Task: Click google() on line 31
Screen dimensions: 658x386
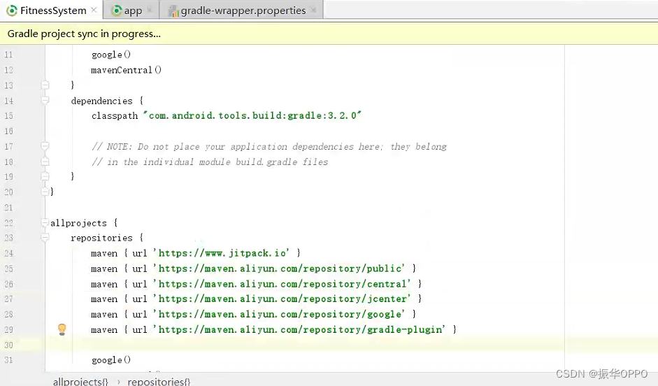Action: tap(111, 360)
